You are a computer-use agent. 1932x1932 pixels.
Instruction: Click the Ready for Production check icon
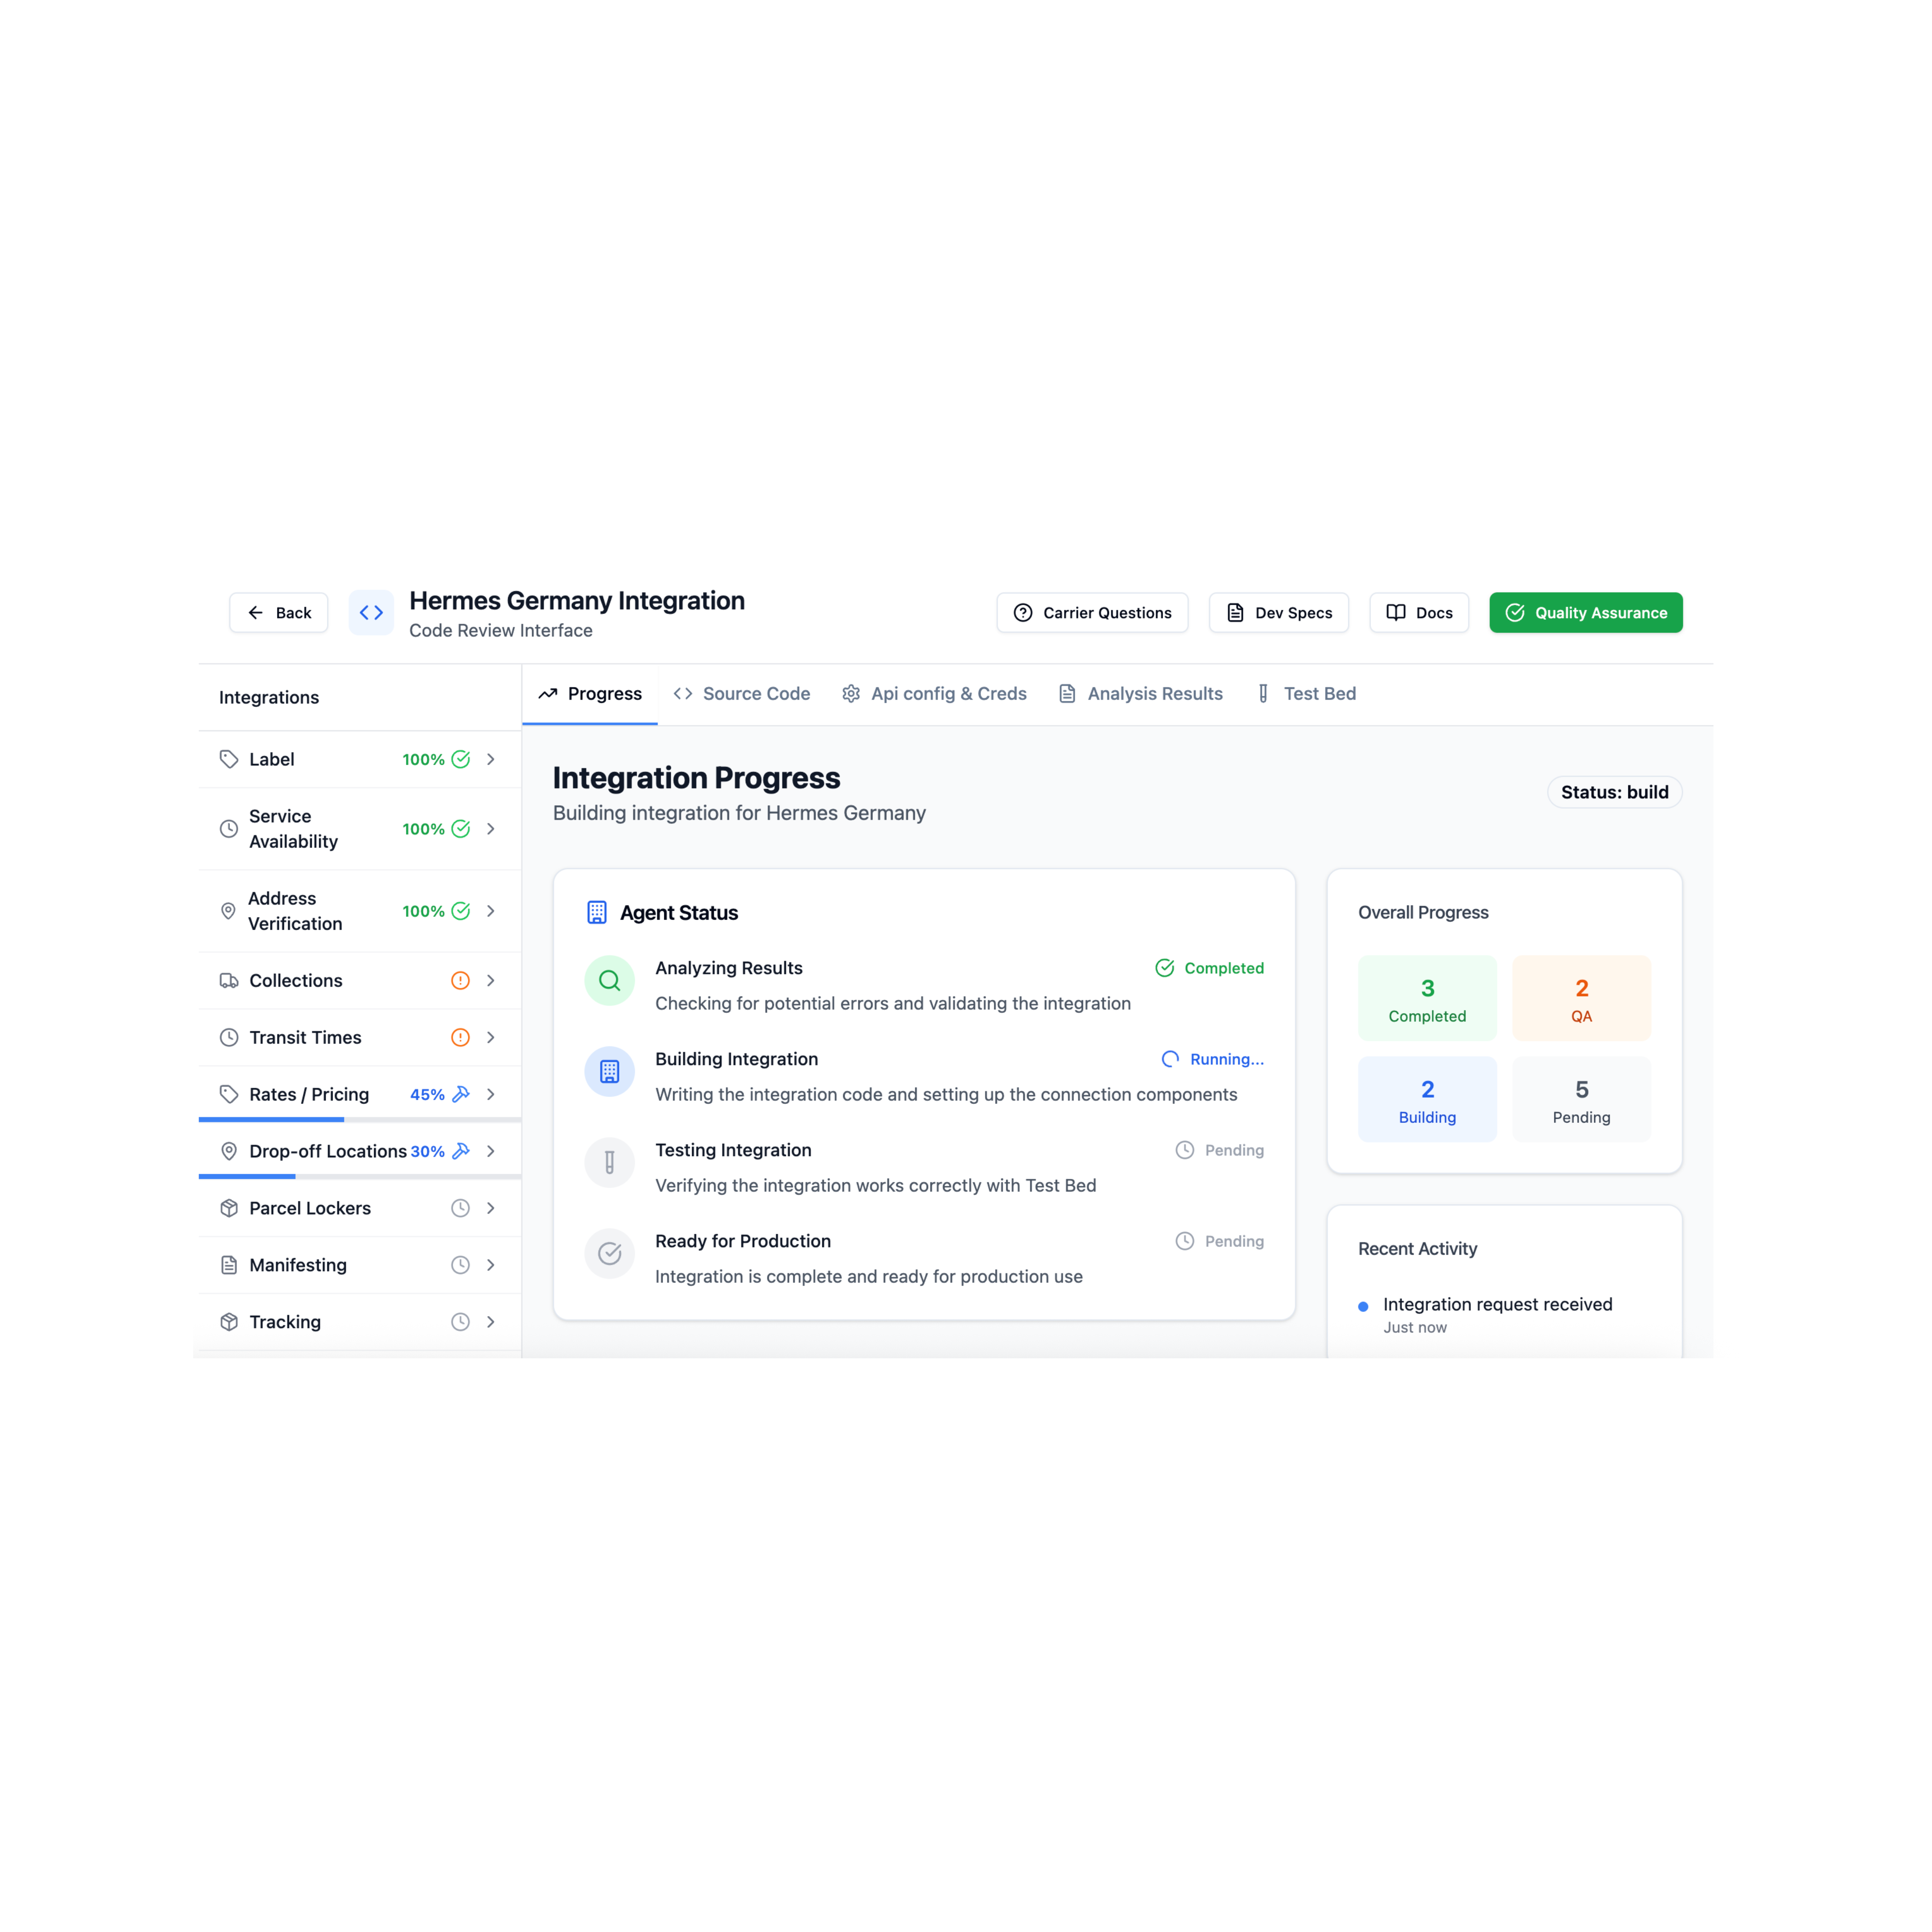[x=609, y=1253]
